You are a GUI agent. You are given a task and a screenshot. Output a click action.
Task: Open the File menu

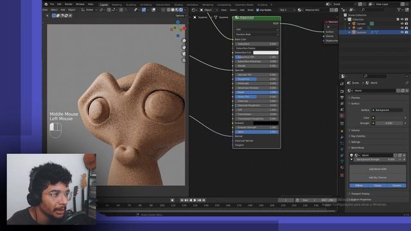(x=52, y=4)
